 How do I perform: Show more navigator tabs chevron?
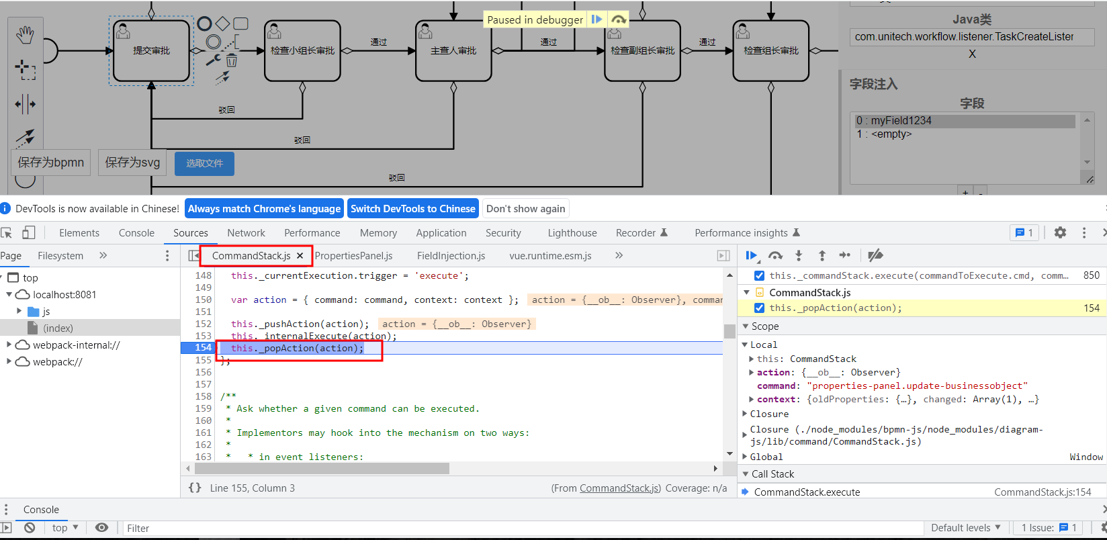103,255
